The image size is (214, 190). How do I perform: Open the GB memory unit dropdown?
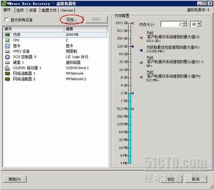199,24
